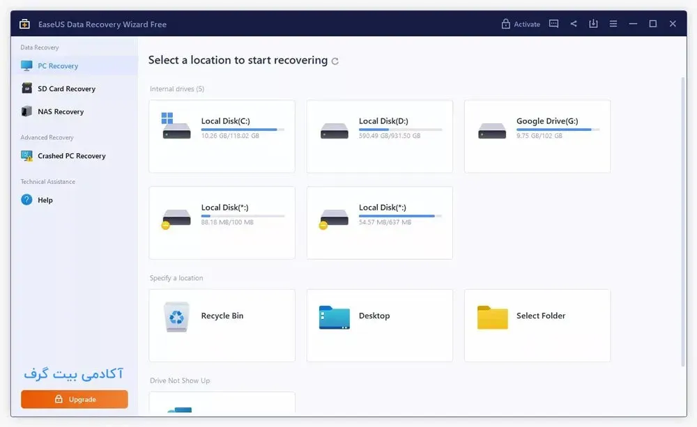Select PC Recovery in the sidebar
This screenshot has width=697, height=427.
pyautogui.click(x=75, y=65)
